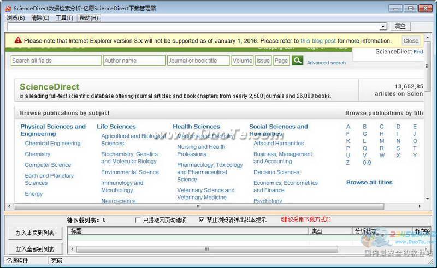437x268 pixels.
Task: Open Life Sciences category heading
Action: tap(116, 127)
